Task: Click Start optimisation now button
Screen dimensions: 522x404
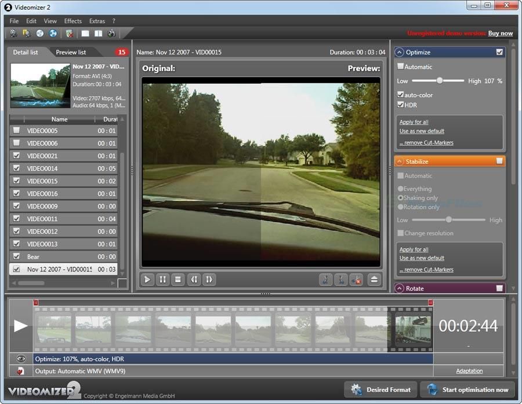Action: tap(467, 390)
